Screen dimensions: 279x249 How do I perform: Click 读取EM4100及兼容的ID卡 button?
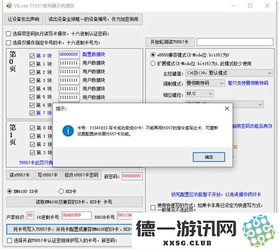pos(74,202)
